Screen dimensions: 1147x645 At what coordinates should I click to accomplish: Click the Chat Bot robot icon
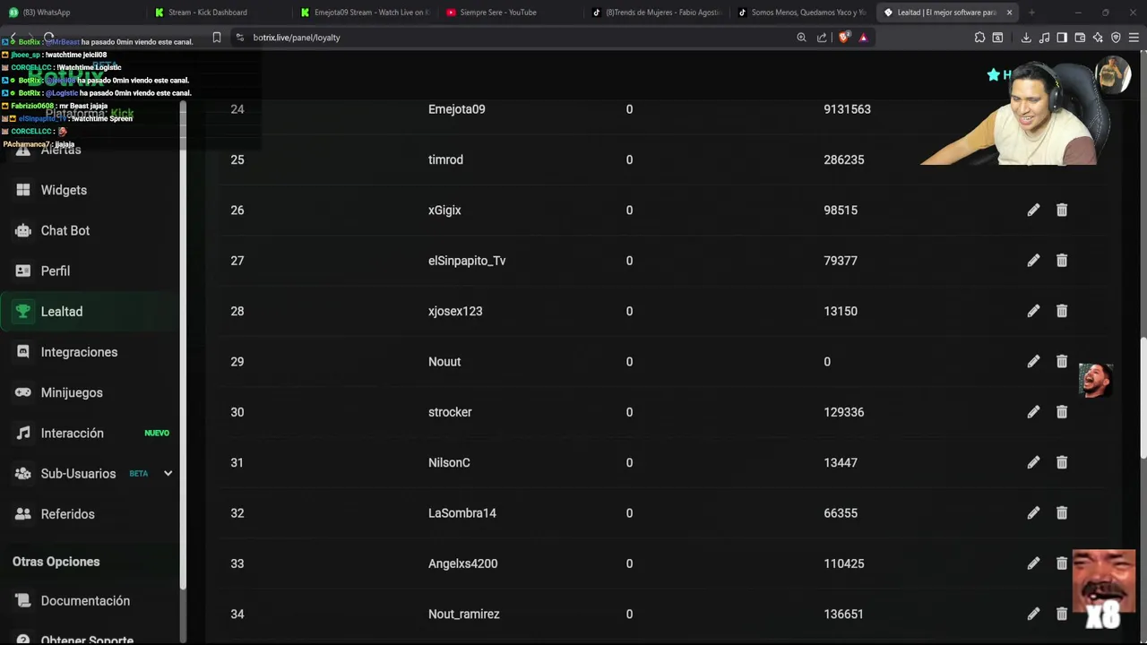(23, 230)
